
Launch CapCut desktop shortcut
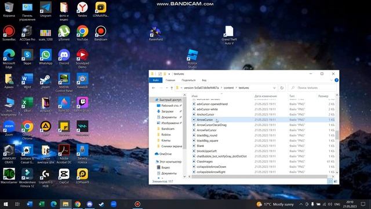pyautogui.click(x=64, y=176)
